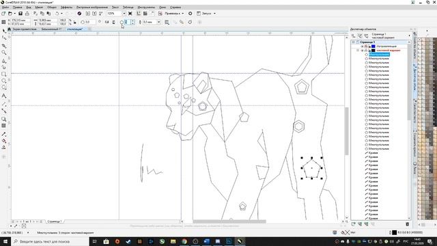Select the Zoom tool magnifier
This screenshot has height=246, width=437.
pos(3,53)
